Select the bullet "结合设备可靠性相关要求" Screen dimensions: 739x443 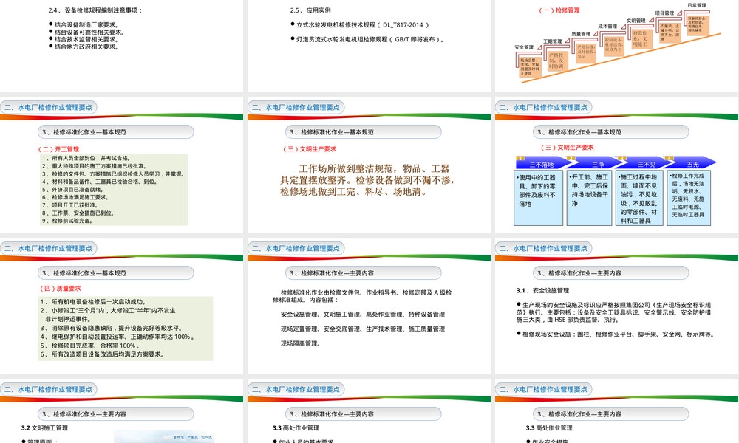pyautogui.click(x=89, y=32)
